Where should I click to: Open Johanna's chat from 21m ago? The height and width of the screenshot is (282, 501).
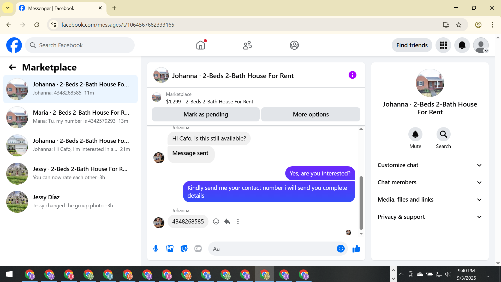pyautogui.click(x=70, y=145)
